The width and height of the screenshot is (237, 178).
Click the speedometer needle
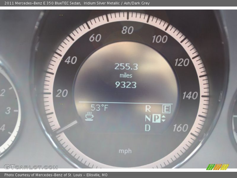click(67, 127)
